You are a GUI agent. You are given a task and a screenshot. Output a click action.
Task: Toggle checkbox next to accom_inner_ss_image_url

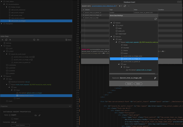[32, 60]
